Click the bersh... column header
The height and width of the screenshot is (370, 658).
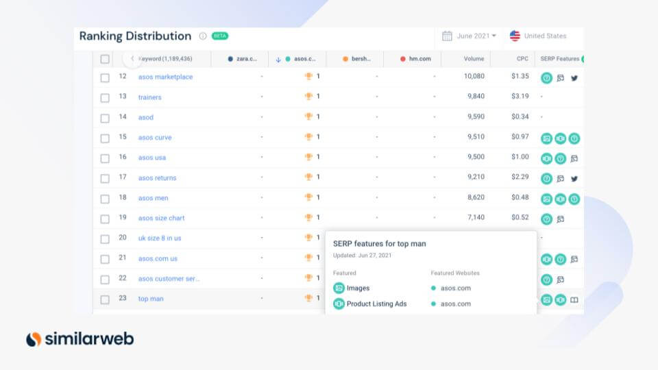point(357,59)
